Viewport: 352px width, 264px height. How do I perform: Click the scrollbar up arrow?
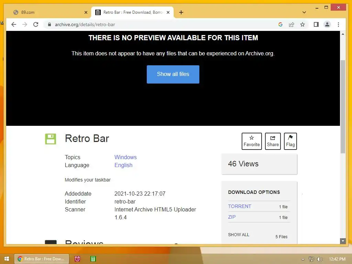(x=343, y=34)
